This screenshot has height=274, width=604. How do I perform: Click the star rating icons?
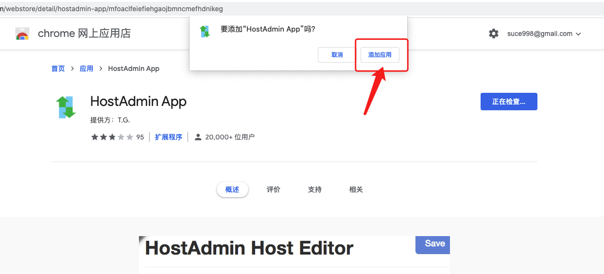[112, 137]
